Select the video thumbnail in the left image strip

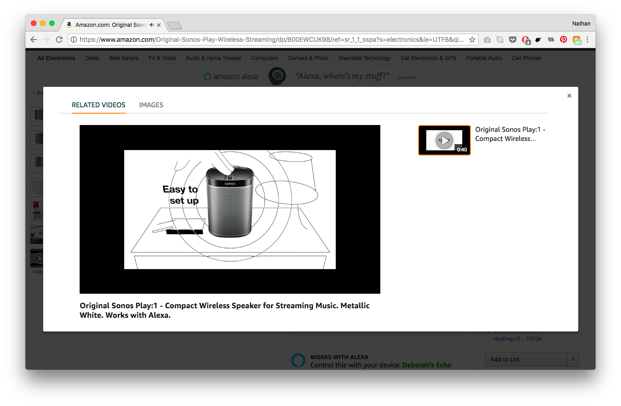tap(36, 258)
